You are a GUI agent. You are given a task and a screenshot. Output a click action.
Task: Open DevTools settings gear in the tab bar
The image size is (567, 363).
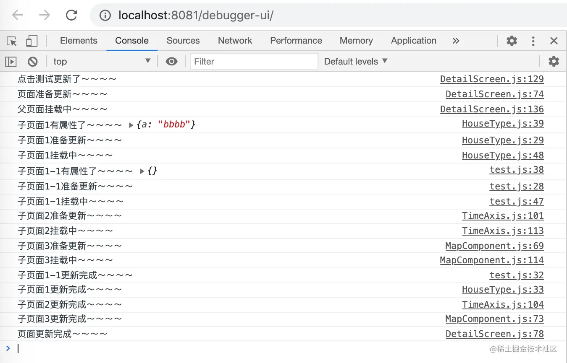(x=512, y=41)
